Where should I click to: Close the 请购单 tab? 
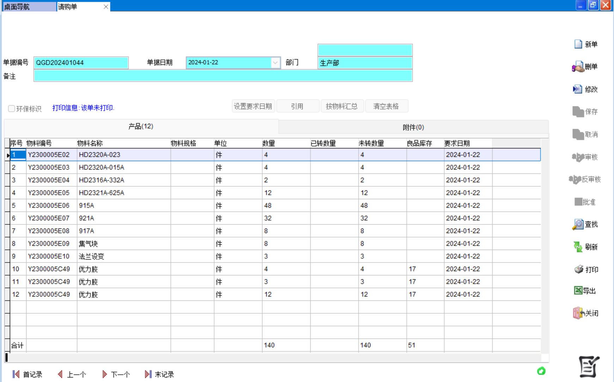click(x=106, y=7)
